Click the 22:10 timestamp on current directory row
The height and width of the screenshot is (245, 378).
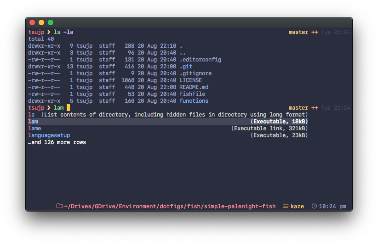[168, 46]
